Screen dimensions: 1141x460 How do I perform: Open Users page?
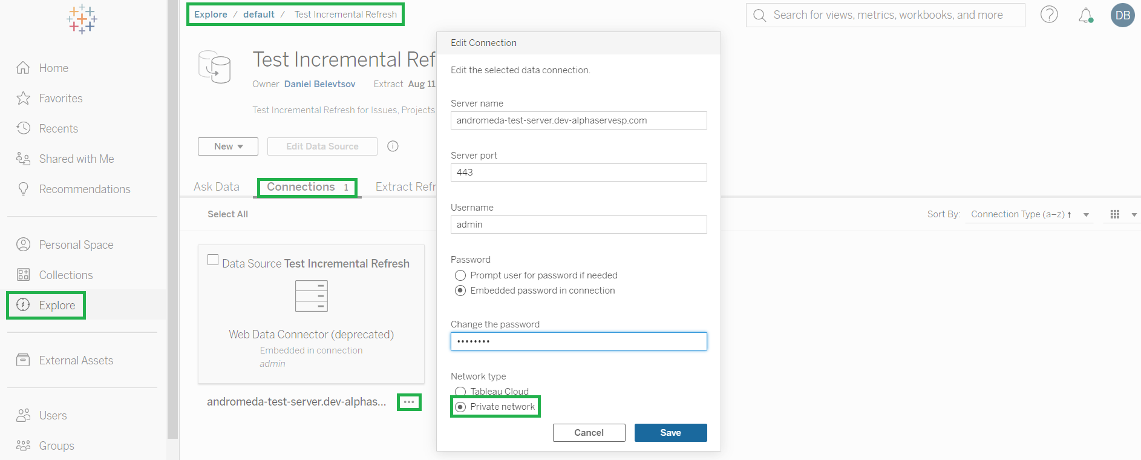point(41,415)
